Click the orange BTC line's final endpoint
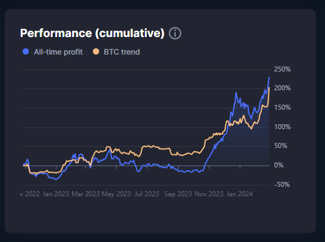325x242 pixels. (x=269, y=88)
